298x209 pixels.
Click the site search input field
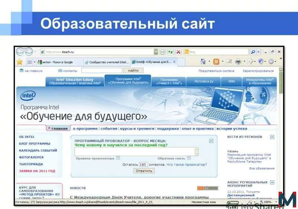(x=102, y=71)
